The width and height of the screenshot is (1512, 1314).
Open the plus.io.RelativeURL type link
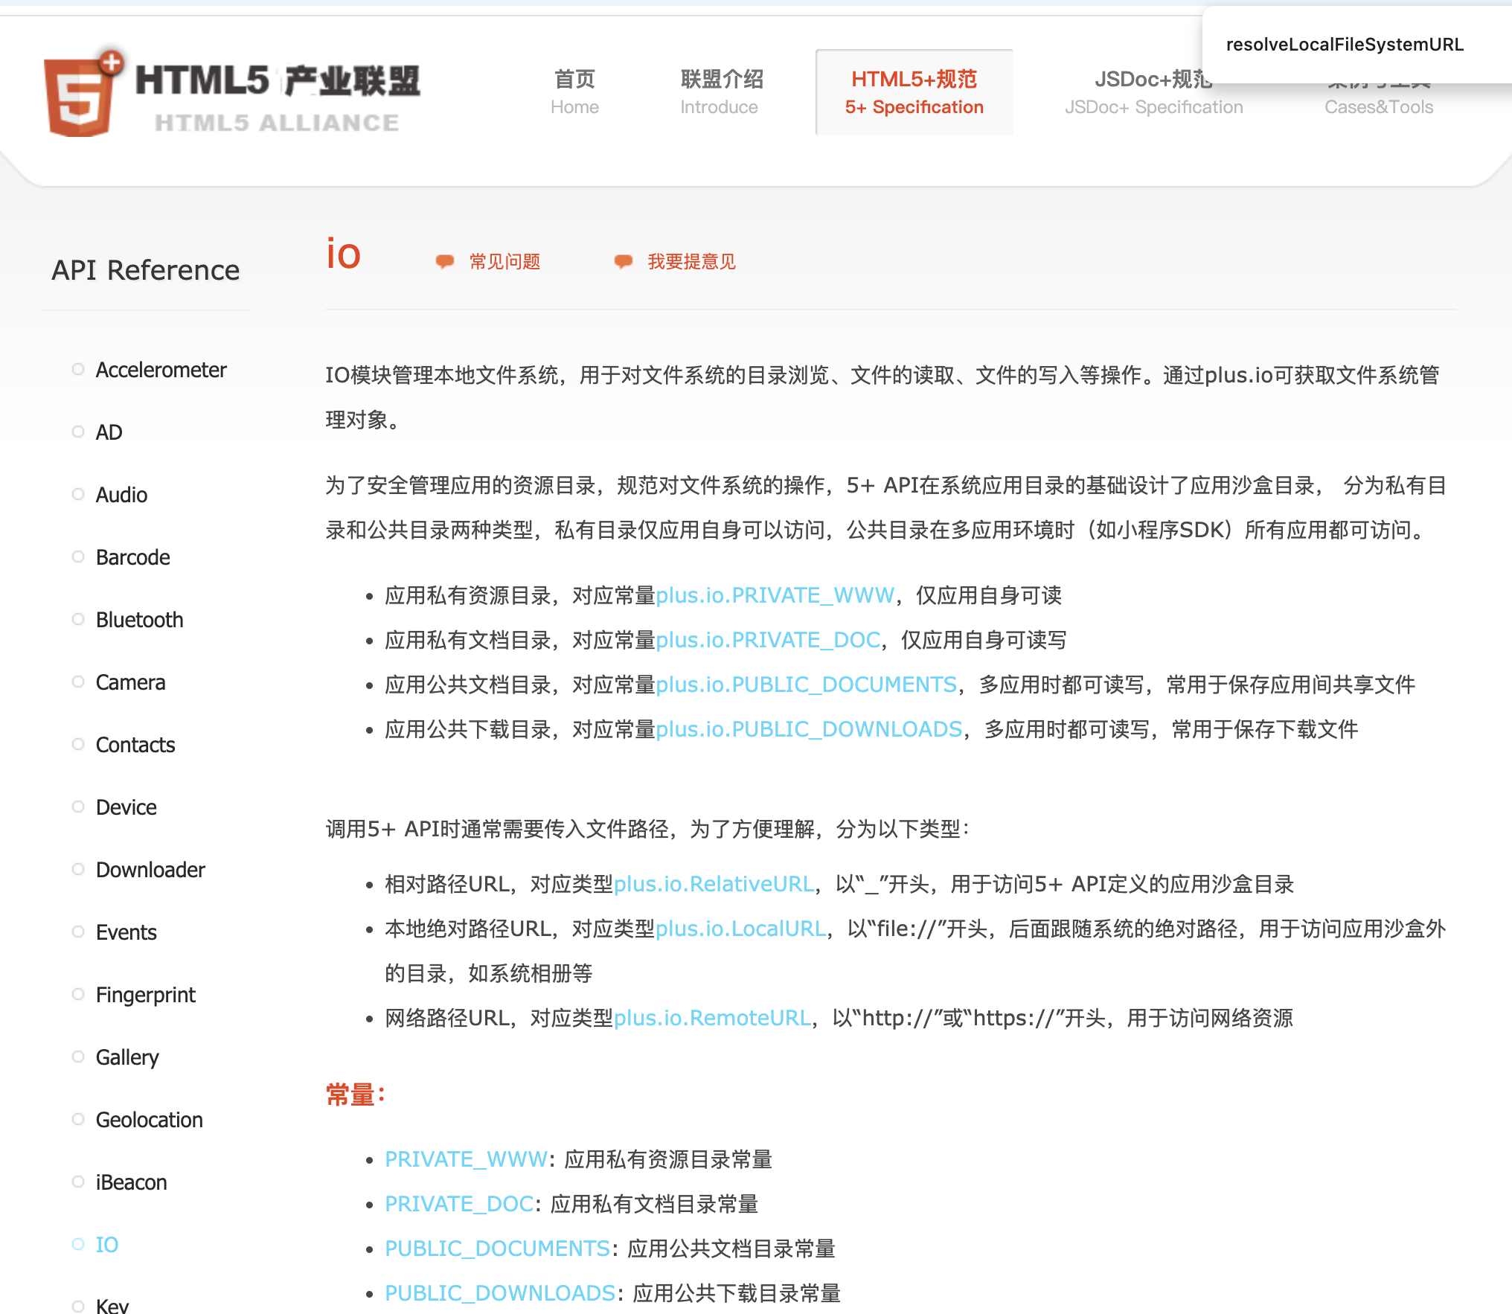pos(714,884)
